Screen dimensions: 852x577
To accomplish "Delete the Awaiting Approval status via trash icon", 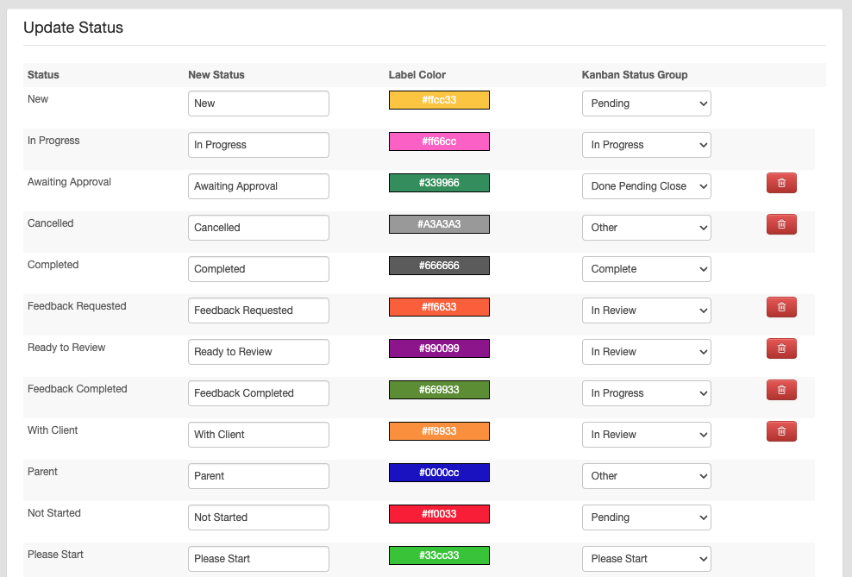I will click(x=781, y=183).
